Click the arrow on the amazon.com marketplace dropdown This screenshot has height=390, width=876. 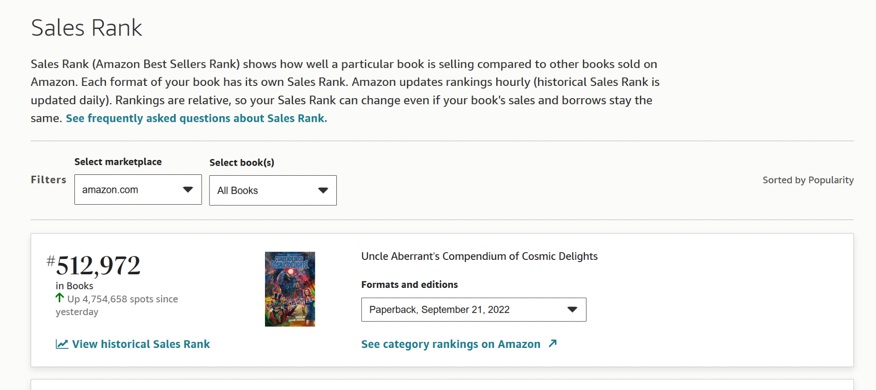[188, 190]
